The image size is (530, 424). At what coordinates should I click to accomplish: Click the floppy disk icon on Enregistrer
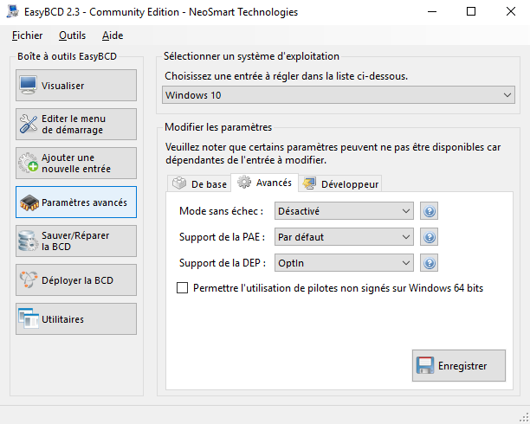425,365
